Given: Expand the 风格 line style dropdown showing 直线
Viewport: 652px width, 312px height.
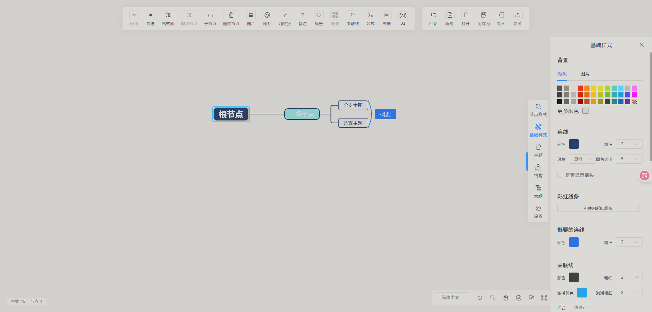Looking at the screenshot, I should pyautogui.click(x=582, y=159).
